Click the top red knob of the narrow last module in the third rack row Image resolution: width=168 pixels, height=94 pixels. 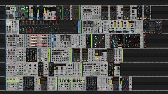click(145, 38)
